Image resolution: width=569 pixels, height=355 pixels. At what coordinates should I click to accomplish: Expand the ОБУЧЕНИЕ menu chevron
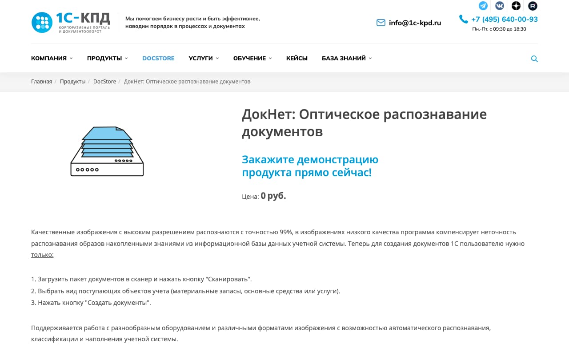tap(270, 58)
